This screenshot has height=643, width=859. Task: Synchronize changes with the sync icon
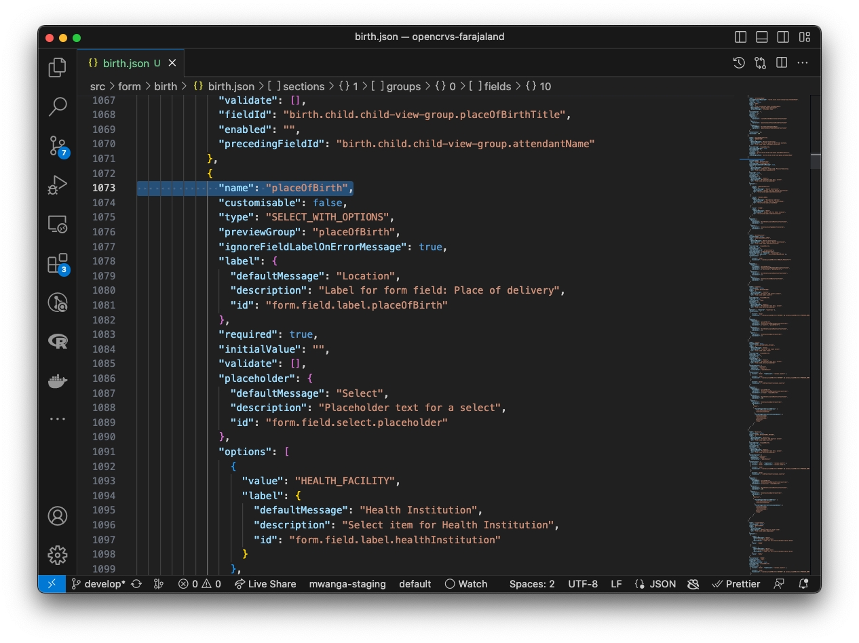click(x=136, y=584)
